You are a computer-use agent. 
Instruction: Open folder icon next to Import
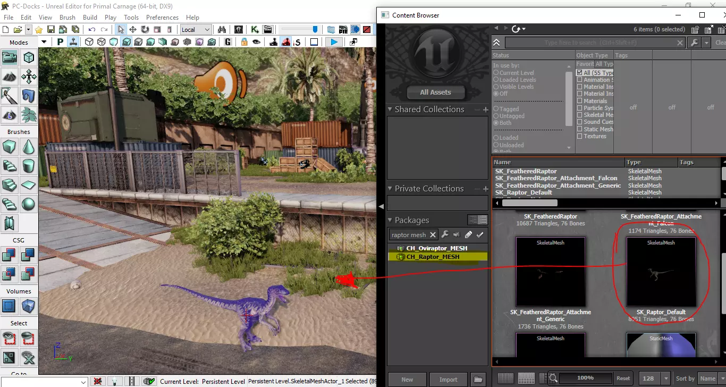[x=478, y=380]
